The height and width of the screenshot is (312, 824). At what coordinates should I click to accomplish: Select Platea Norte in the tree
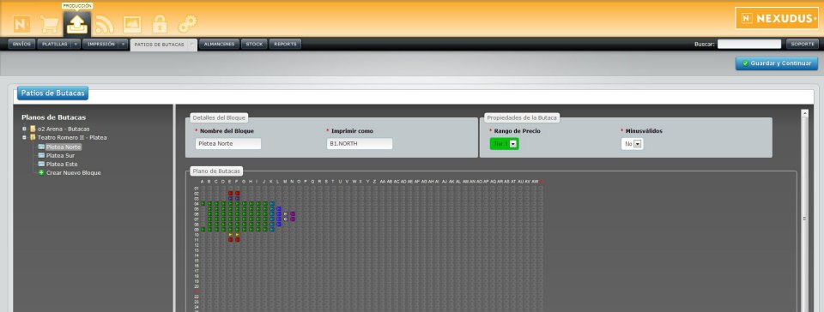click(63, 147)
